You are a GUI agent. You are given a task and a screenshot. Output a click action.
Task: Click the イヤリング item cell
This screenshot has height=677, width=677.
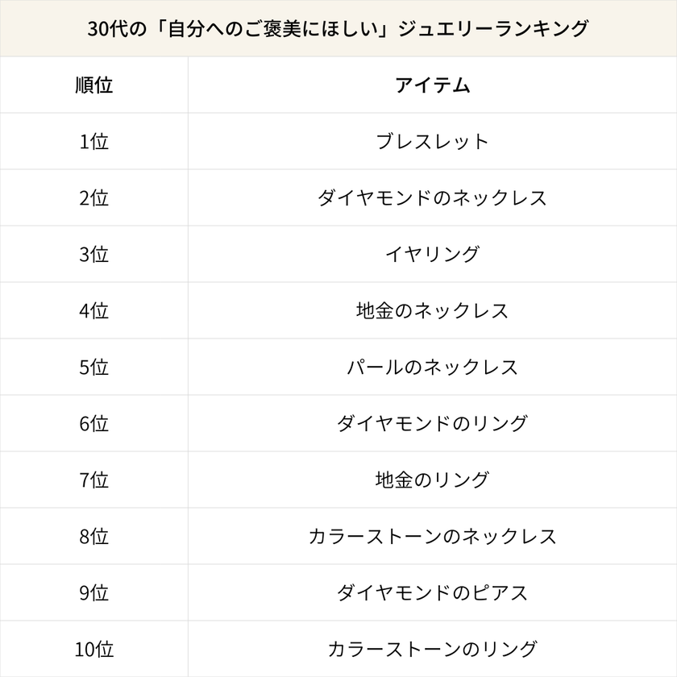432,255
